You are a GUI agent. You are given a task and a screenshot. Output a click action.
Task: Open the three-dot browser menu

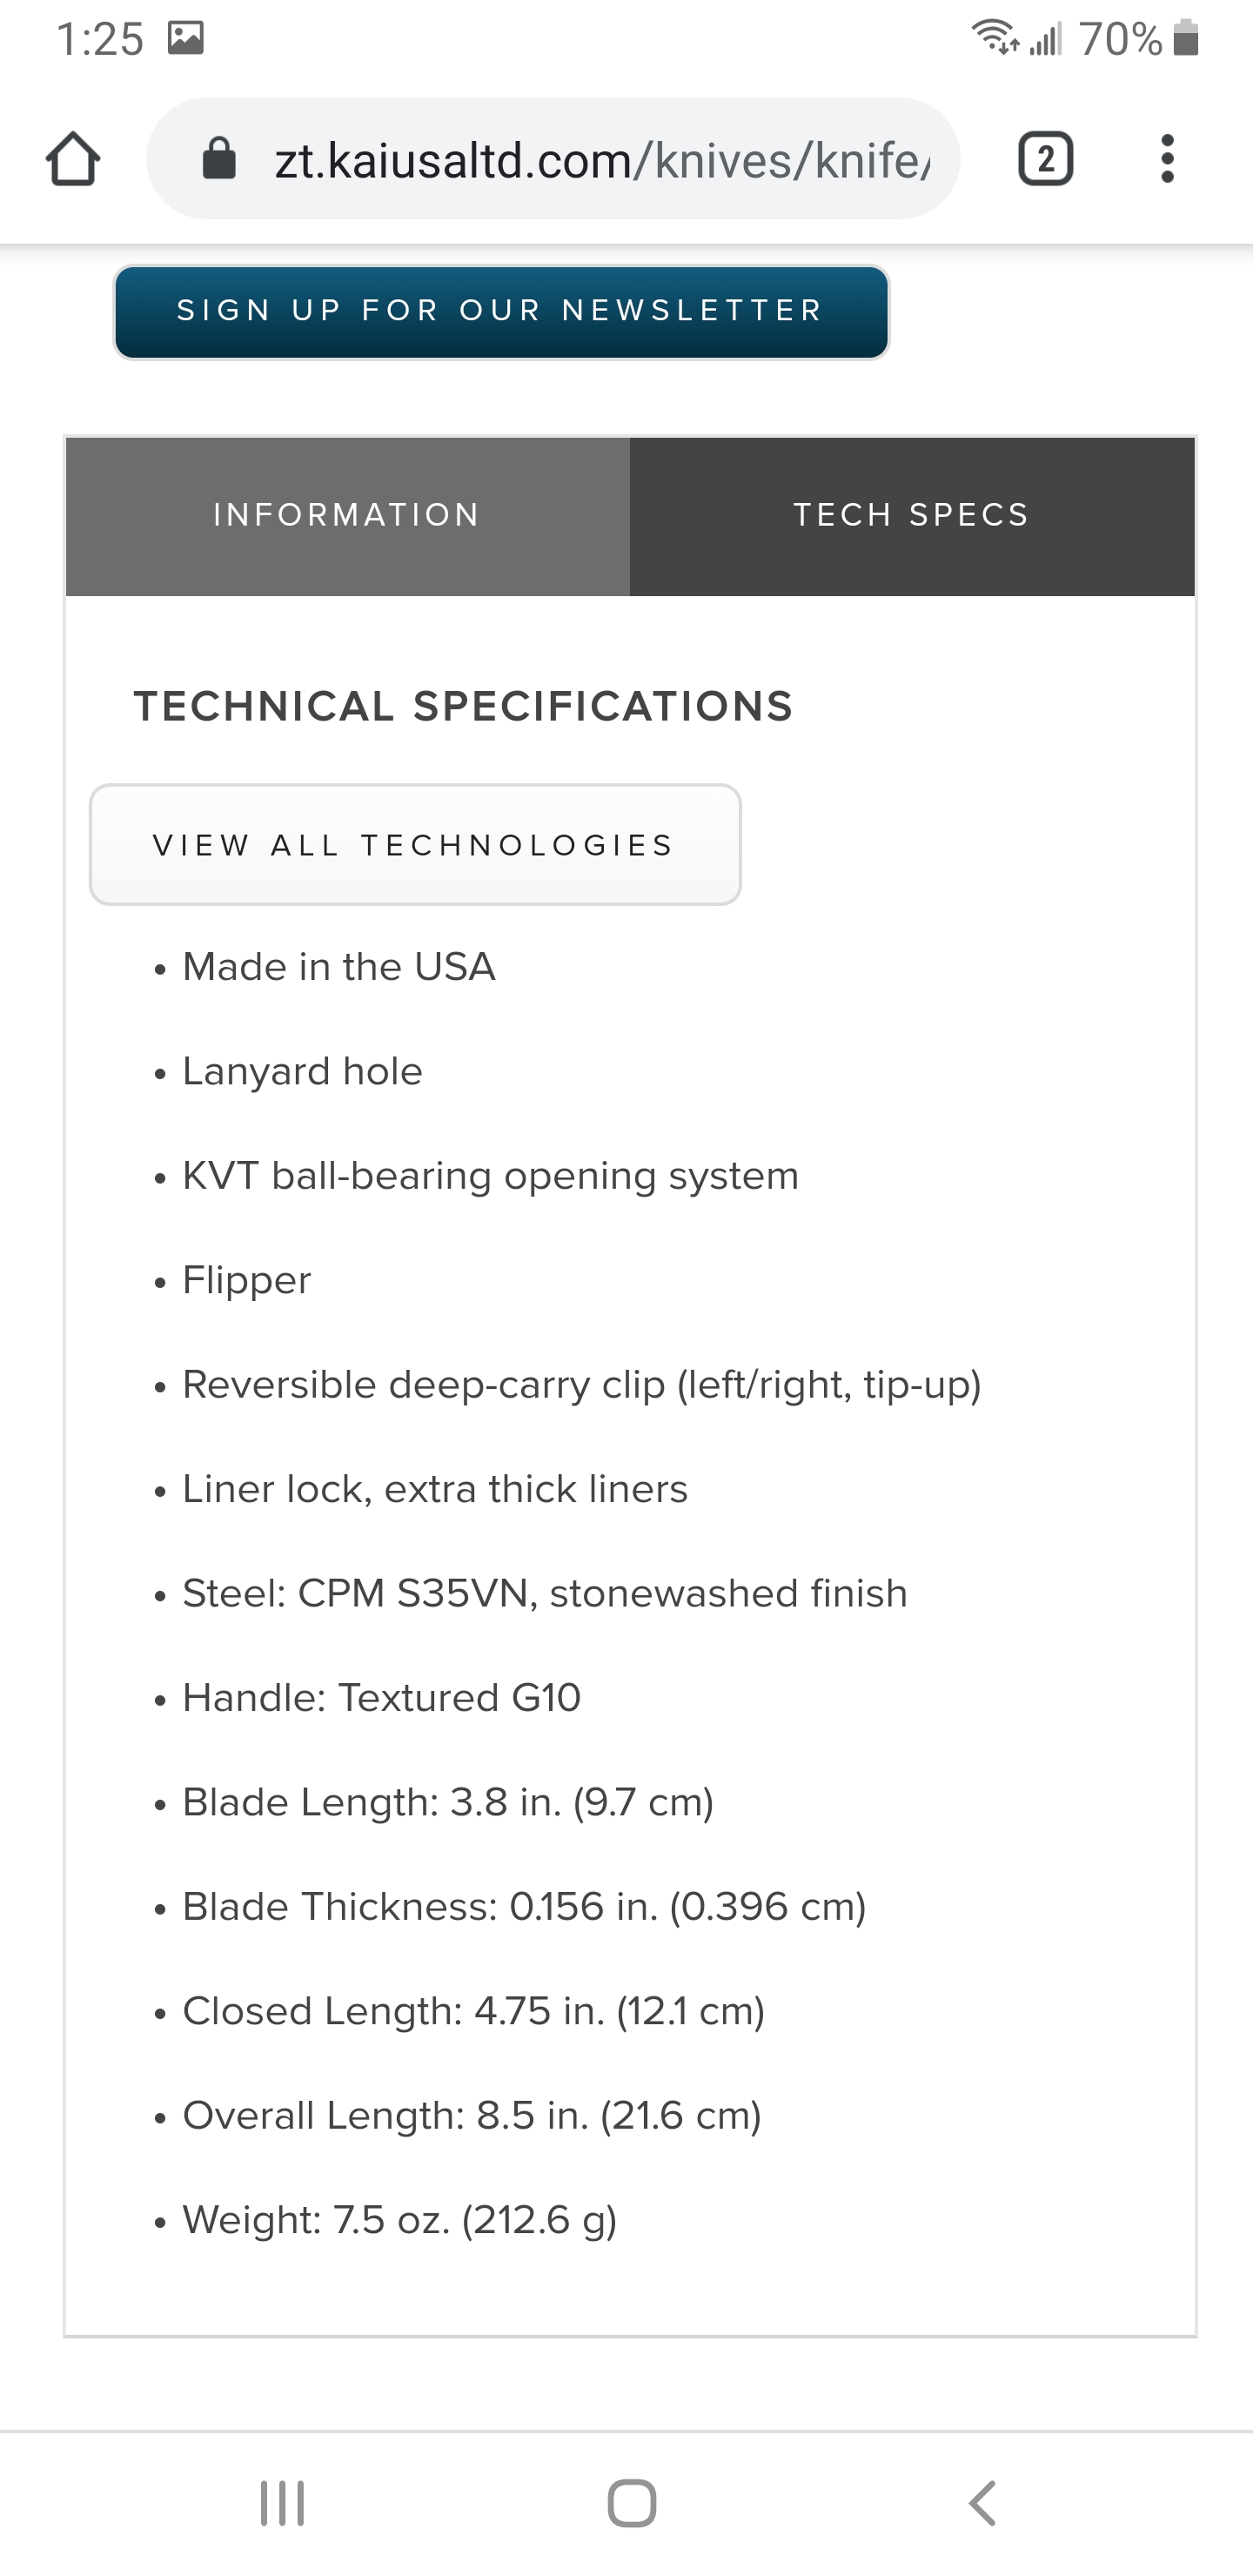pyautogui.click(x=1166, y=159)
